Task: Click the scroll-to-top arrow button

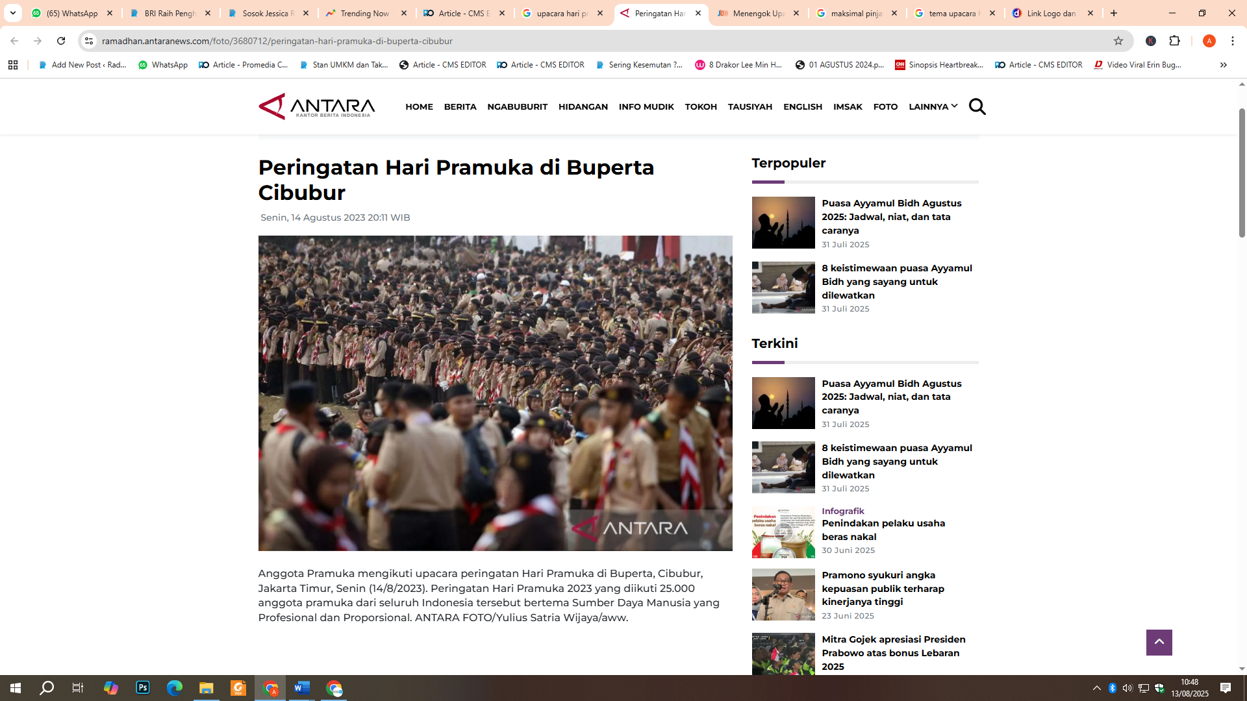Action: pos(1159,643)
